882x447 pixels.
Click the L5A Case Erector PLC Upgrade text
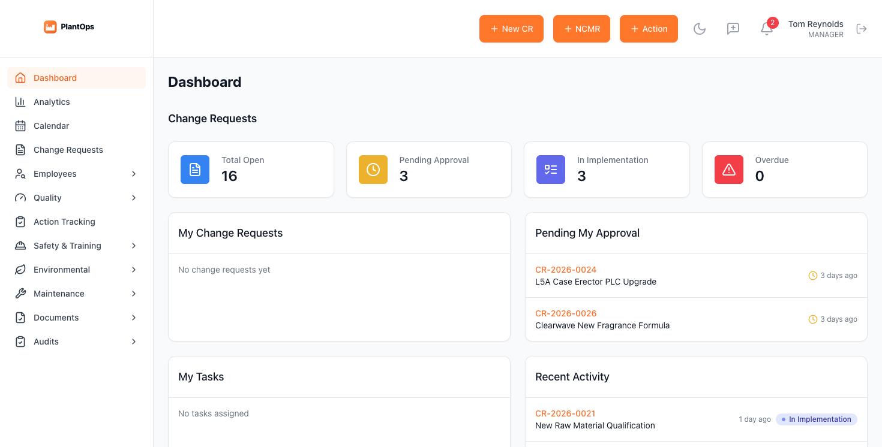pyautogui.click(x=596, y=282)
